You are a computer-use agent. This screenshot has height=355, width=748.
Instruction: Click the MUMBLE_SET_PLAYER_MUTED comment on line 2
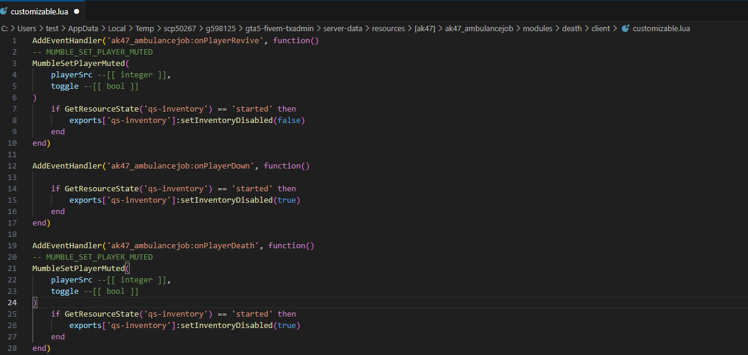pyautogui.click(x=93, y=52)
